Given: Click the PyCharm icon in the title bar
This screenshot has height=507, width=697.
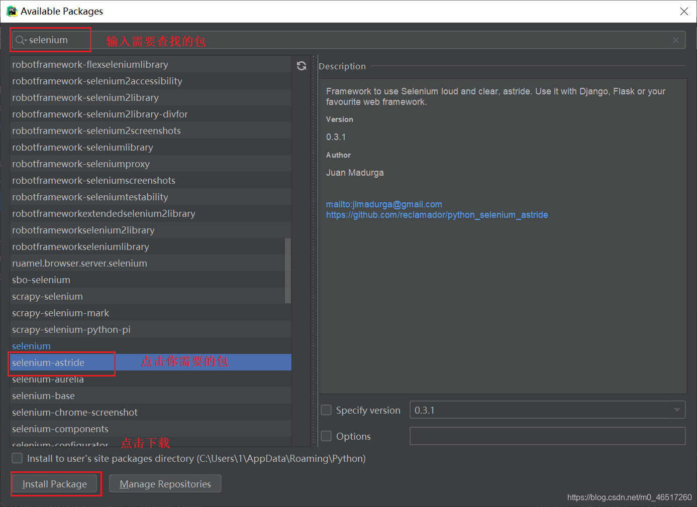Looking at the screenshot, I should pyautogui.click(x=12, y=11).
